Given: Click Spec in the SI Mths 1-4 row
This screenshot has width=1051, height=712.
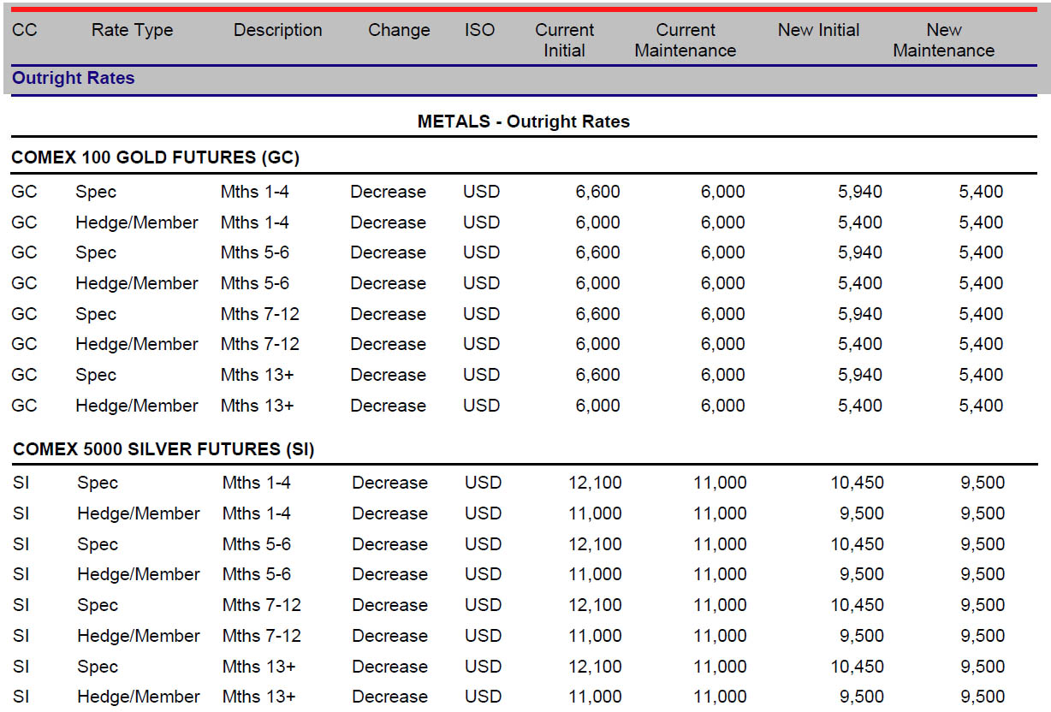Looking at the screenshot, I should [98, 483].
